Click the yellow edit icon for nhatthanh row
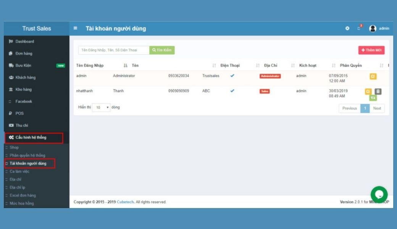This screenshot has width=397, height=229. (368, 91)
